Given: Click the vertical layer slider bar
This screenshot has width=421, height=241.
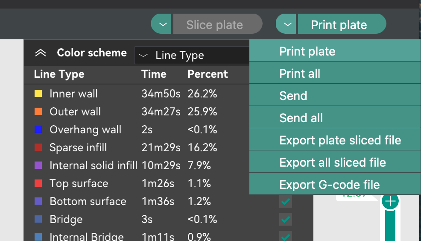Looking at the screenshot, I should point(390,226).
